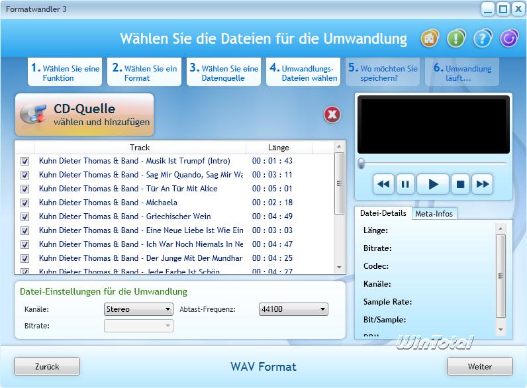Image resolution: width=527 pixels, height=388 pixels.
Task: Click the playback position slider knob
Action: (x=361, y=164)
